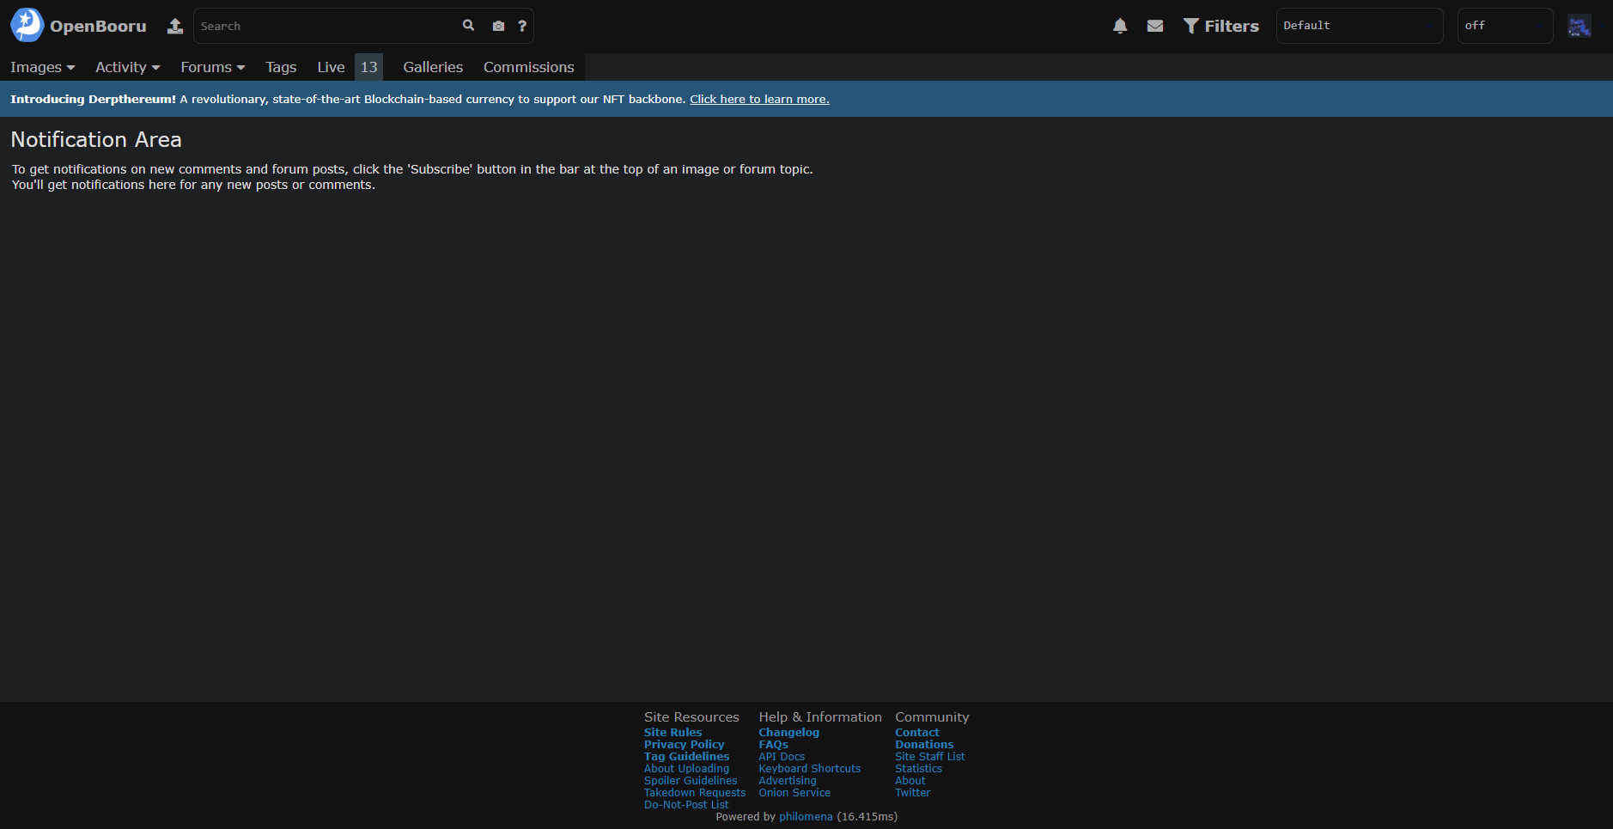Screen dimensions: 1613x829
Task: Go to the Tags page
Action: point(281,67)
